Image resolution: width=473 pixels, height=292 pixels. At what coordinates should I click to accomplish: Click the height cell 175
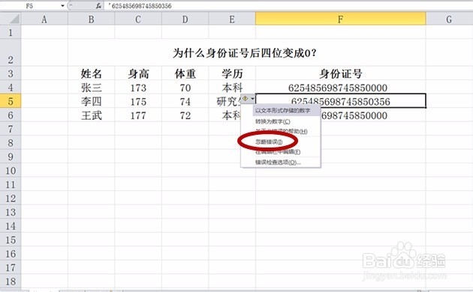[138, 101]
